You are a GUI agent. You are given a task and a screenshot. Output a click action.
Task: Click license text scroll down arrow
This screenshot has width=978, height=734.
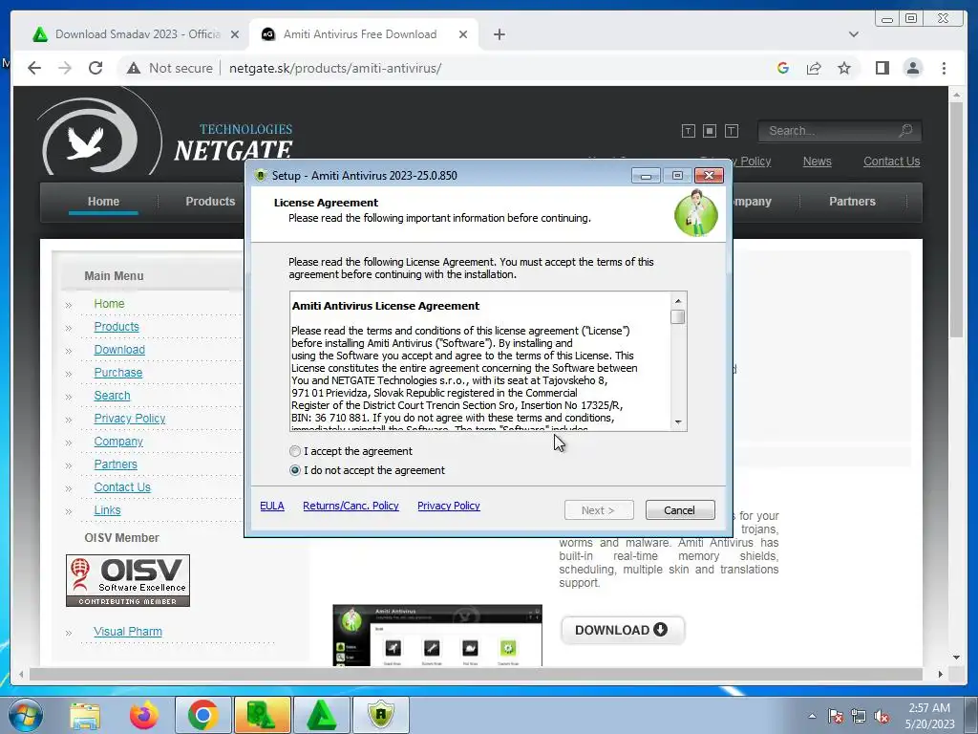[678, 422]
